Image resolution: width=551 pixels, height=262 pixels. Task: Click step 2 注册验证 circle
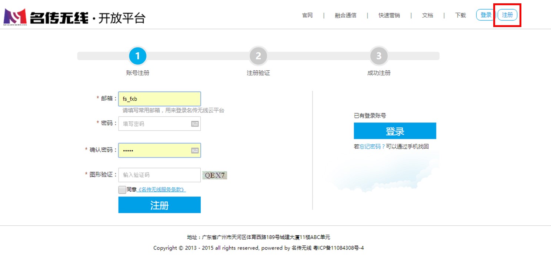click(258, 56)
